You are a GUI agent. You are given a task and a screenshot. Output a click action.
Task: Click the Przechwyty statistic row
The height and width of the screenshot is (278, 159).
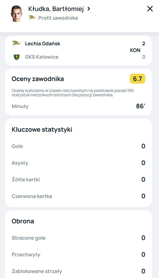[x=78, y=255]
